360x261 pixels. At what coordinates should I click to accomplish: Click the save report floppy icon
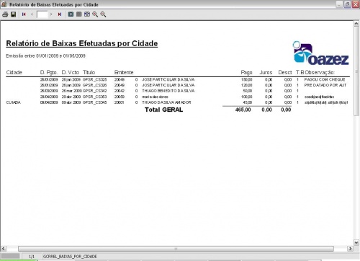tap(14, 14)
